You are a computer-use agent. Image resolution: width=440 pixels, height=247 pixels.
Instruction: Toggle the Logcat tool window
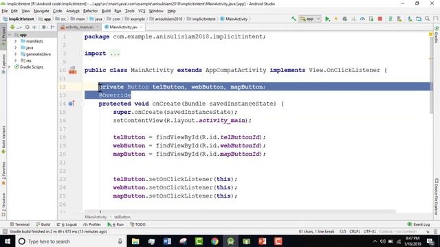tap(67, 224)
